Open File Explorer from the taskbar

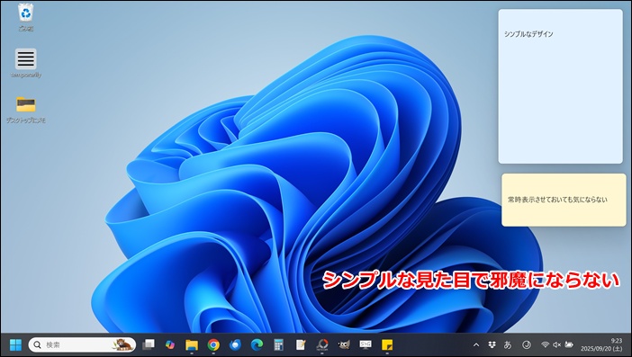coord(192,345)
